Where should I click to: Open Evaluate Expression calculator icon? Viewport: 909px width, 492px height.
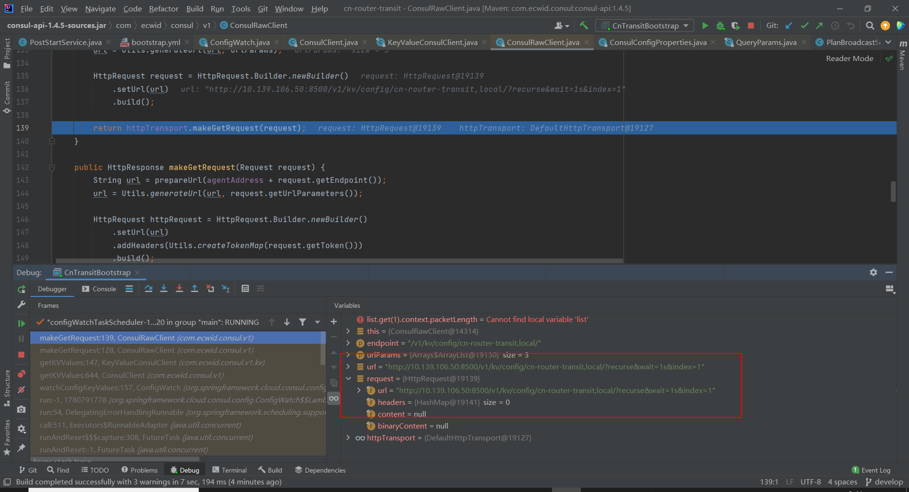(x=245, y=289)
